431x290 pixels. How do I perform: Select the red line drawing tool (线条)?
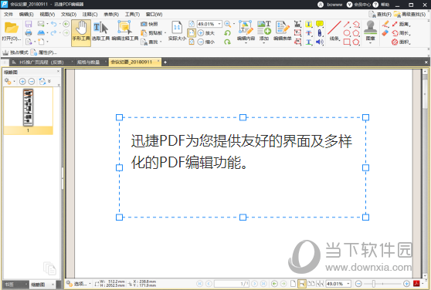click(334, 30)
